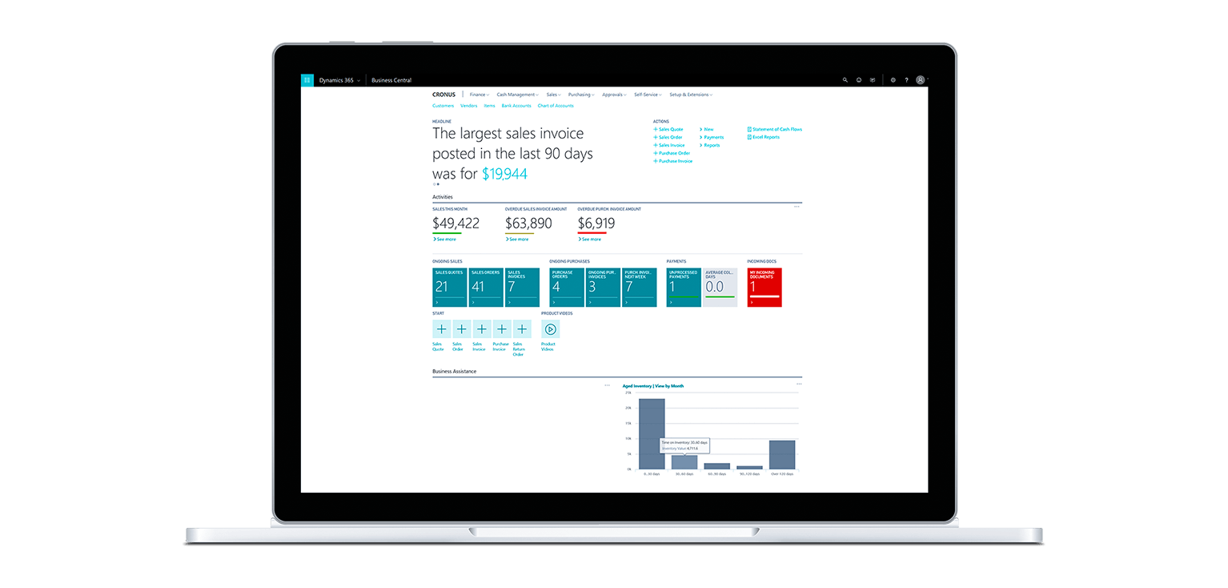Open the Ongoing Purchase Invoices tile showing 3
This screenshot has height=588, width=1228.
click(x=603, y=288)
